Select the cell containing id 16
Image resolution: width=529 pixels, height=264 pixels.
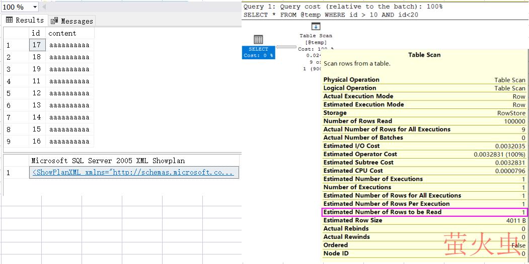click(x=36, y=142)
